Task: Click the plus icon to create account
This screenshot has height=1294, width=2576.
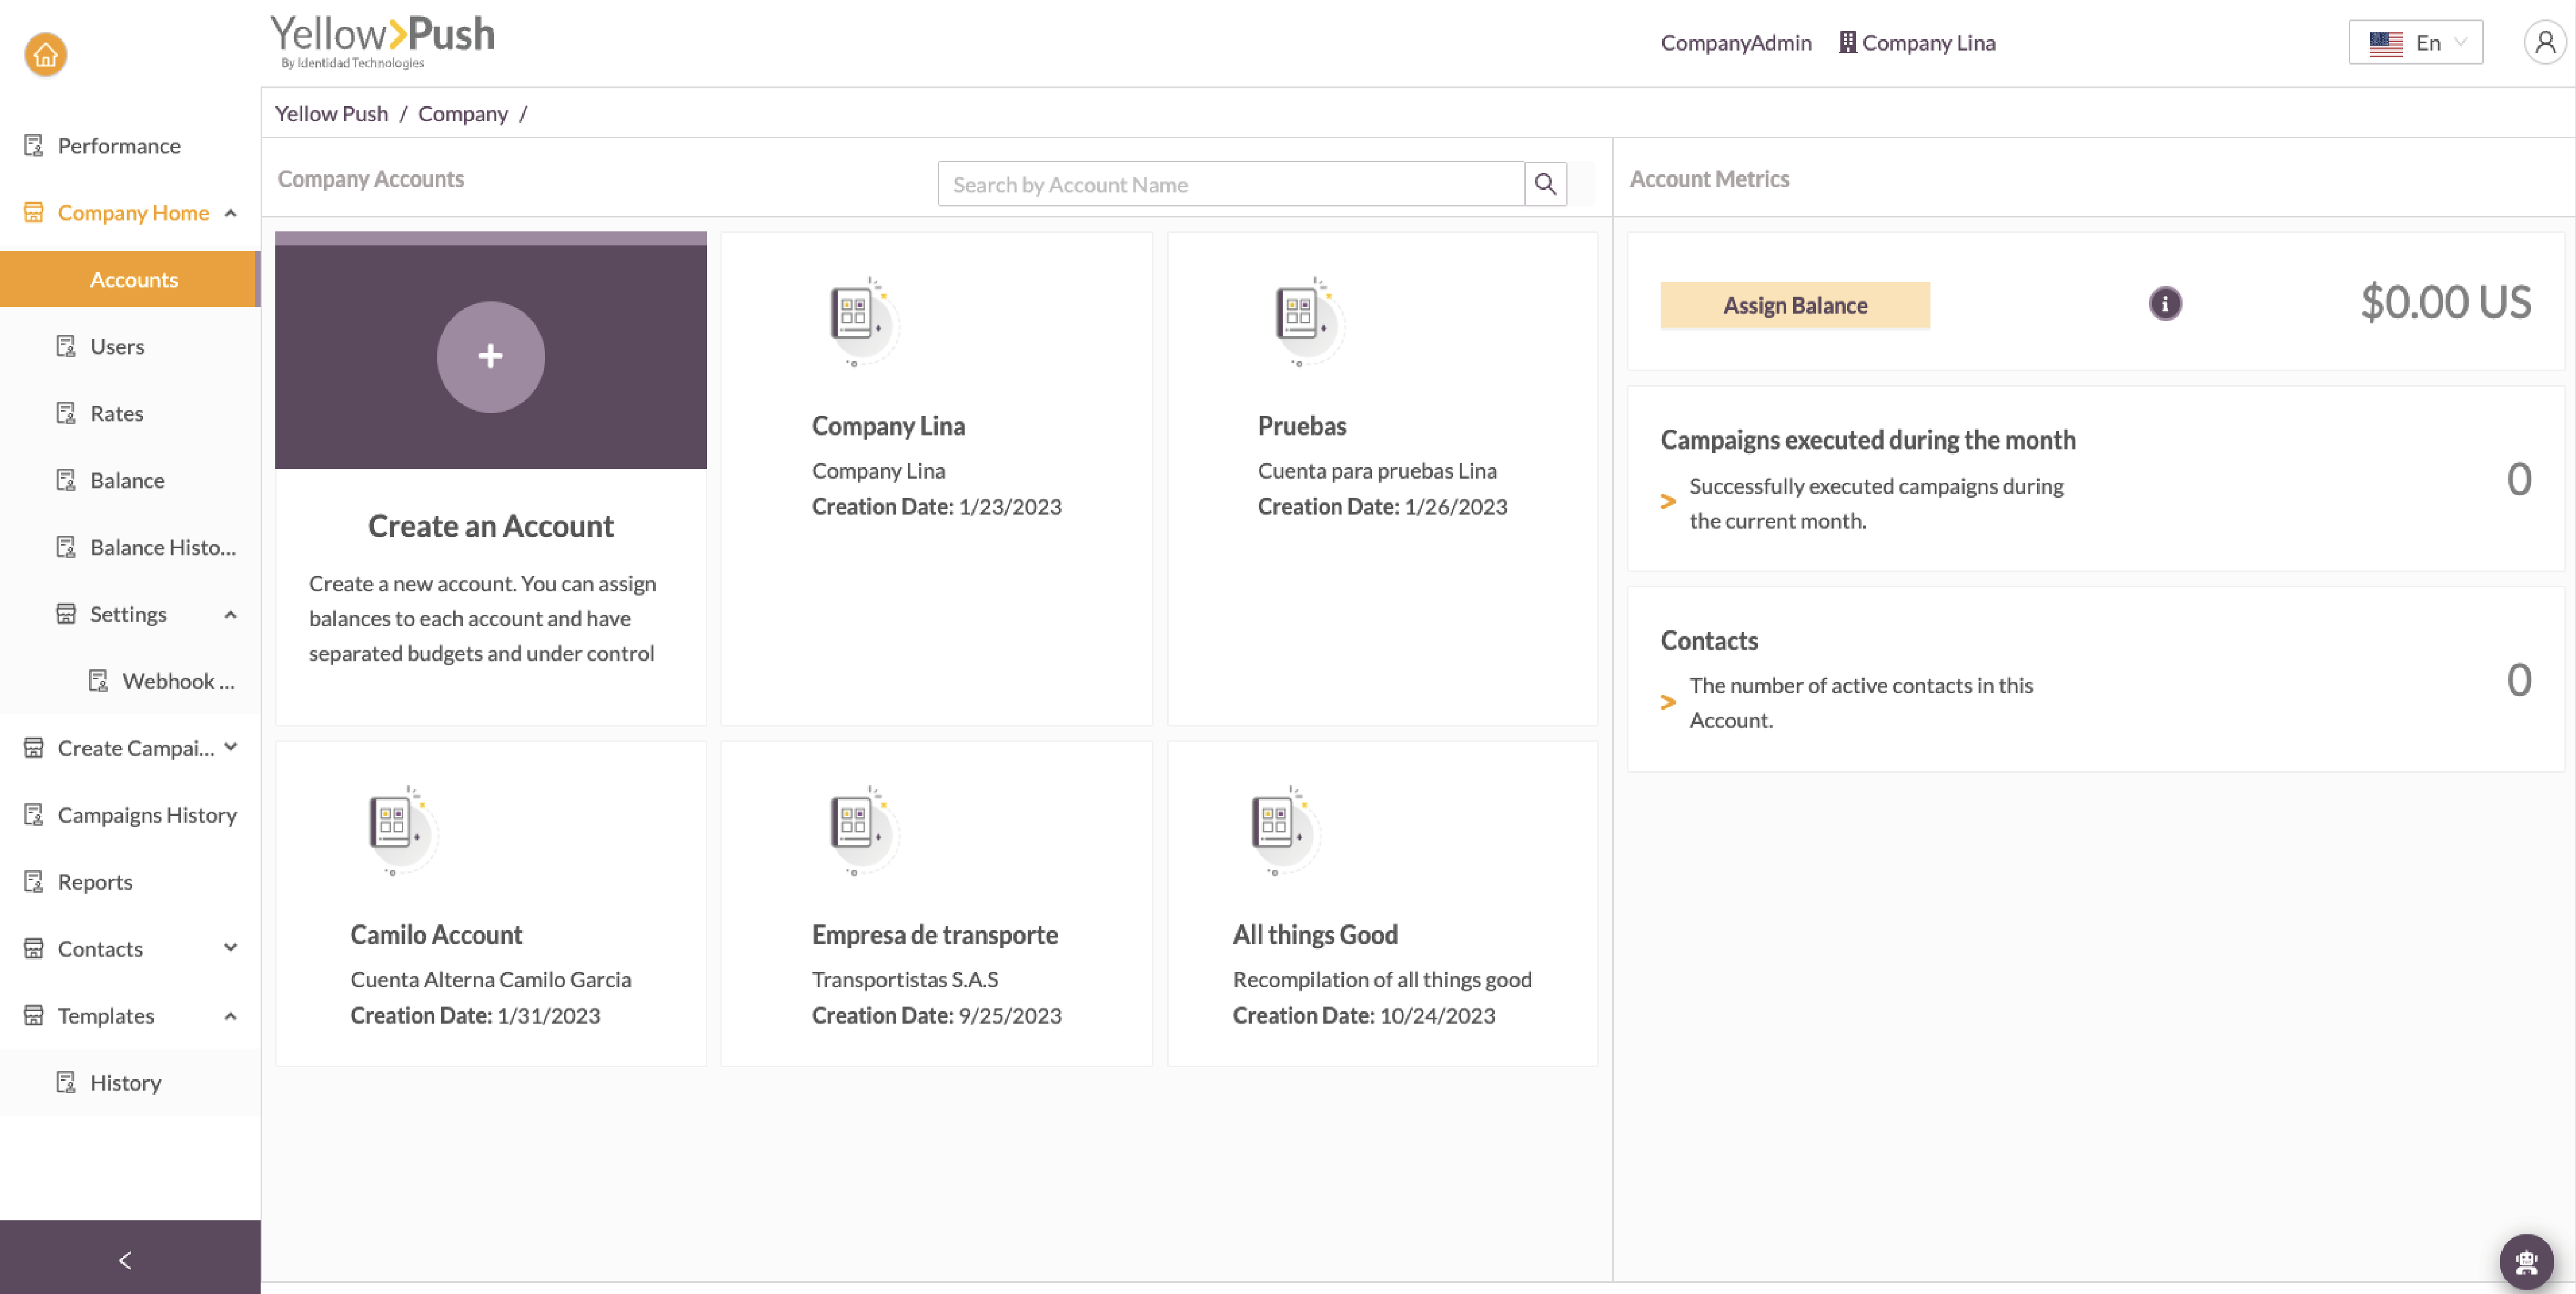Action: (x=490, y=356)
